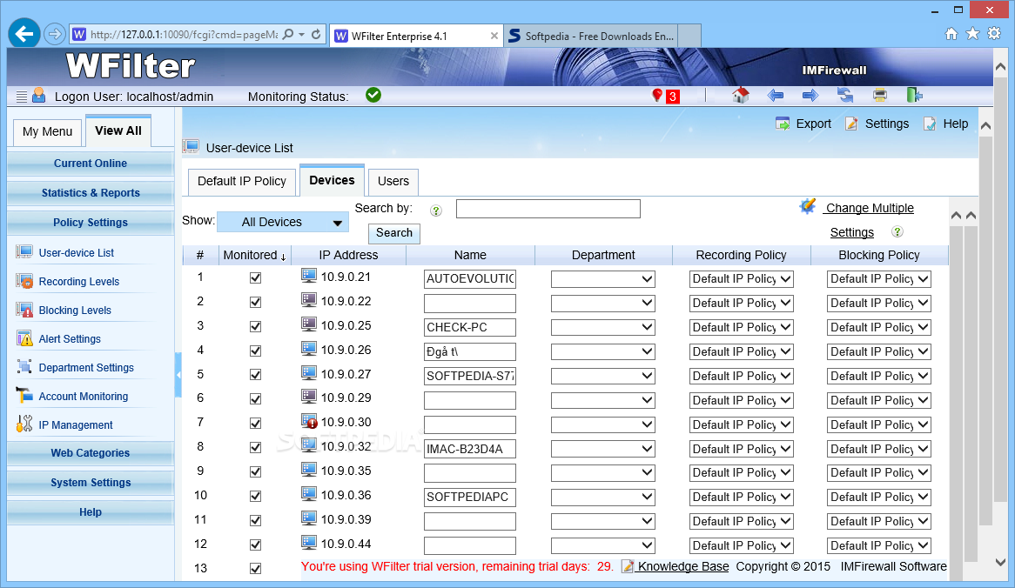The height and width of the screenshot is (588, 1015).
Task: Click device icon for 10.9.0.30 with alert
Action: point(309,422)
